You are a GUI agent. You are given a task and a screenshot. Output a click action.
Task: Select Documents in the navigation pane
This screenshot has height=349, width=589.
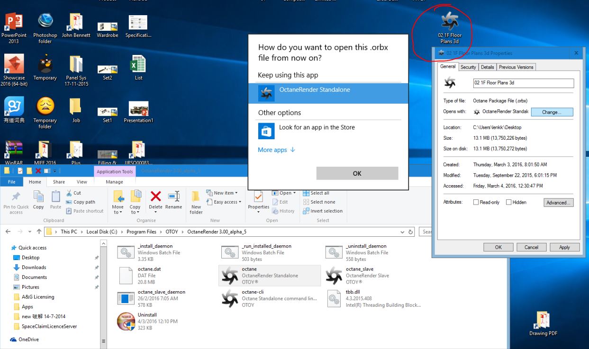tap(34, 277)
